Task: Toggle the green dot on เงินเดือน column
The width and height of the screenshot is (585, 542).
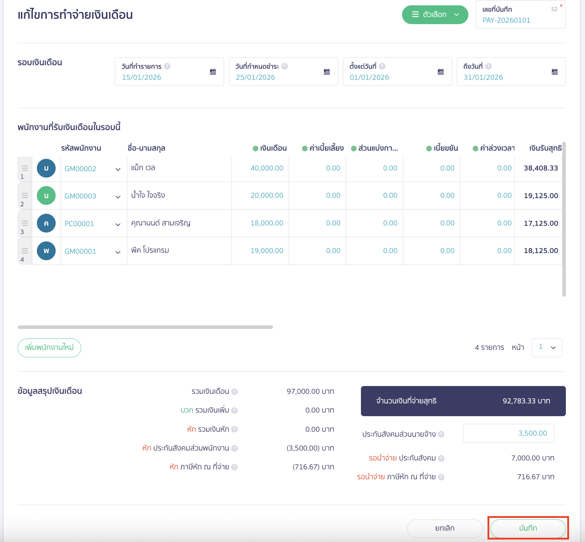Action: pyautogui.click(x=255, y=149)
